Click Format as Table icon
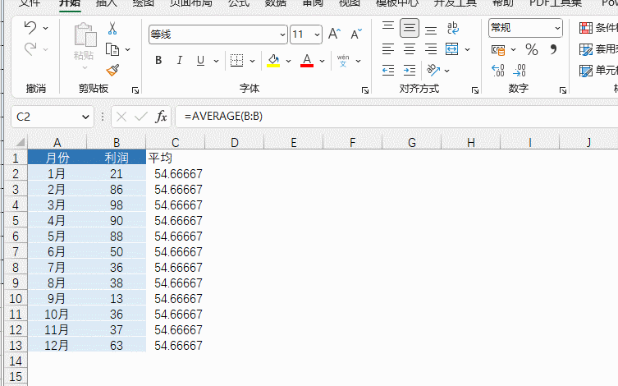The height and width of the screenshot is (386, 618). 586,49
